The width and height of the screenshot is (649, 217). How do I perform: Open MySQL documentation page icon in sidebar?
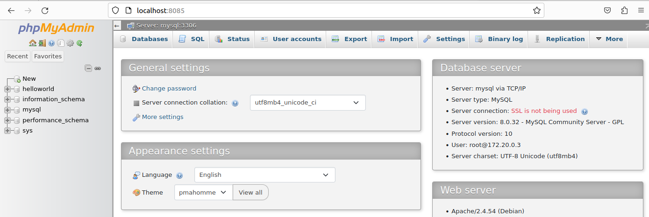[60, 43]
